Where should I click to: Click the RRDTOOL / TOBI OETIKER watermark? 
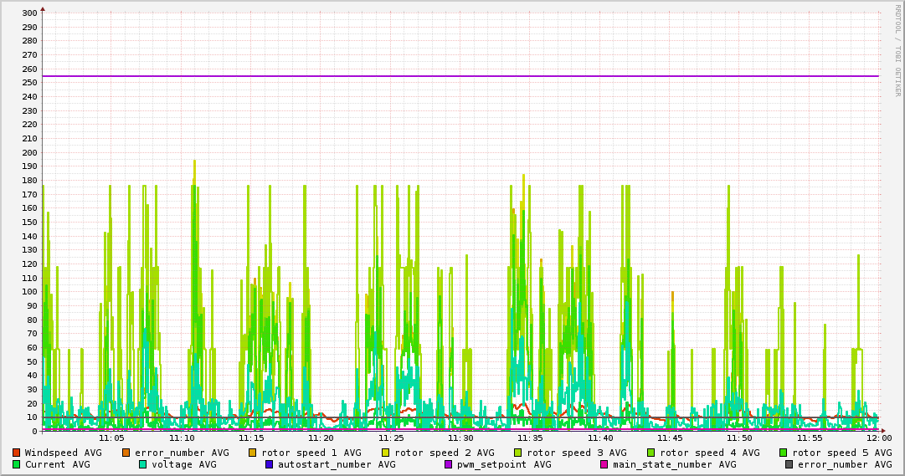point(897,50)
